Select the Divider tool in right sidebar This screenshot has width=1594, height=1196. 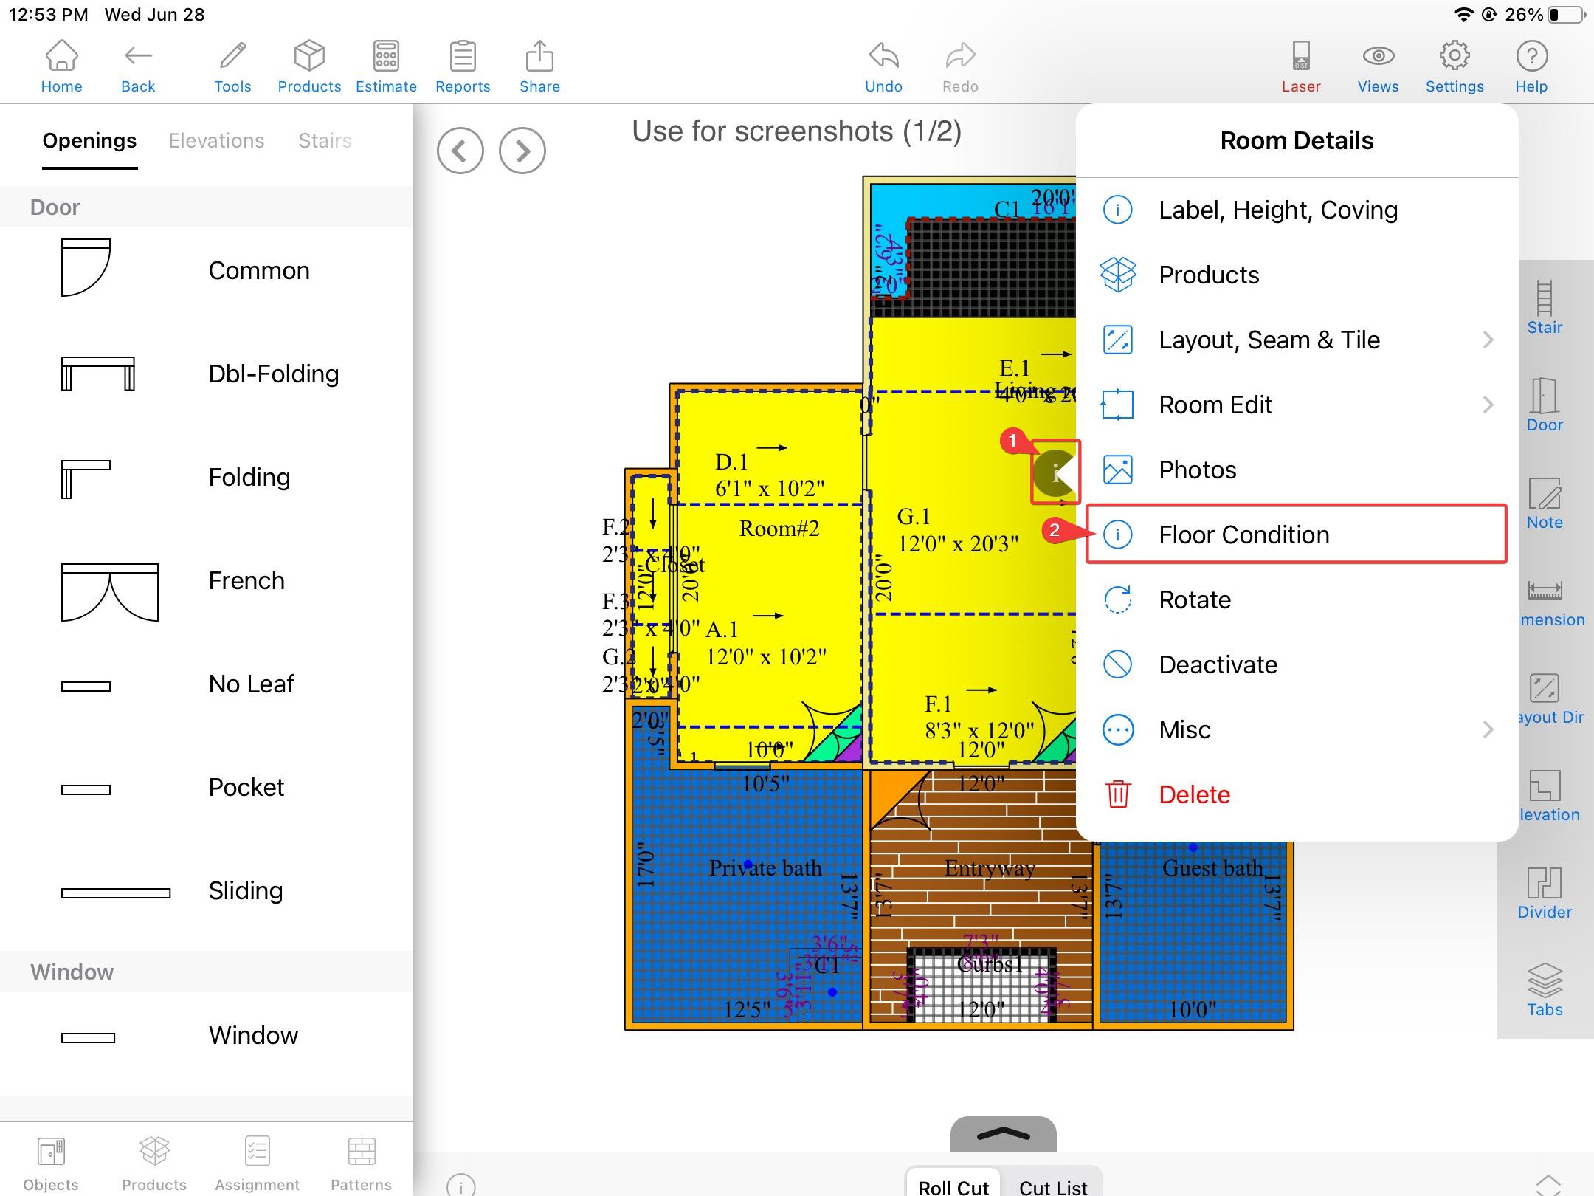[x=1544, y=892]
